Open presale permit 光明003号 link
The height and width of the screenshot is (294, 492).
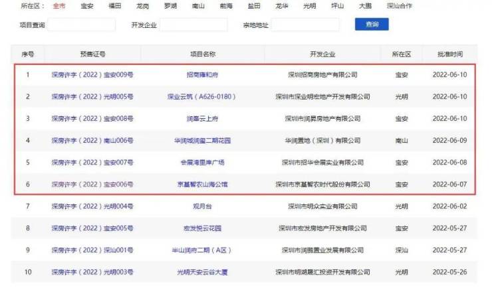point(92,272)
